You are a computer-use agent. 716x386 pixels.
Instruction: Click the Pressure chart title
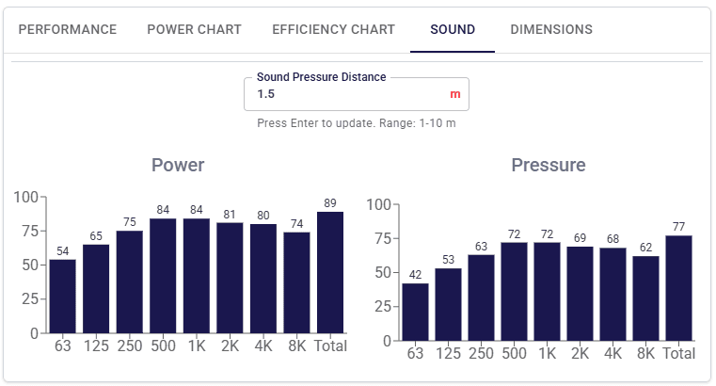[549, 165]
